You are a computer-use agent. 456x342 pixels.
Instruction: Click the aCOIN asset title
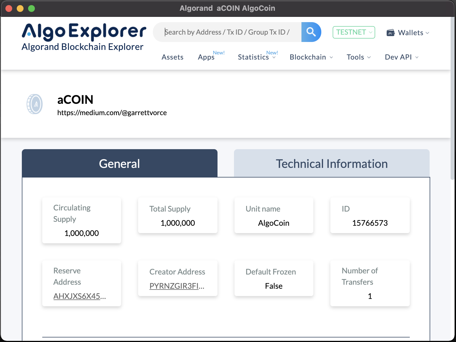(75, 100)
